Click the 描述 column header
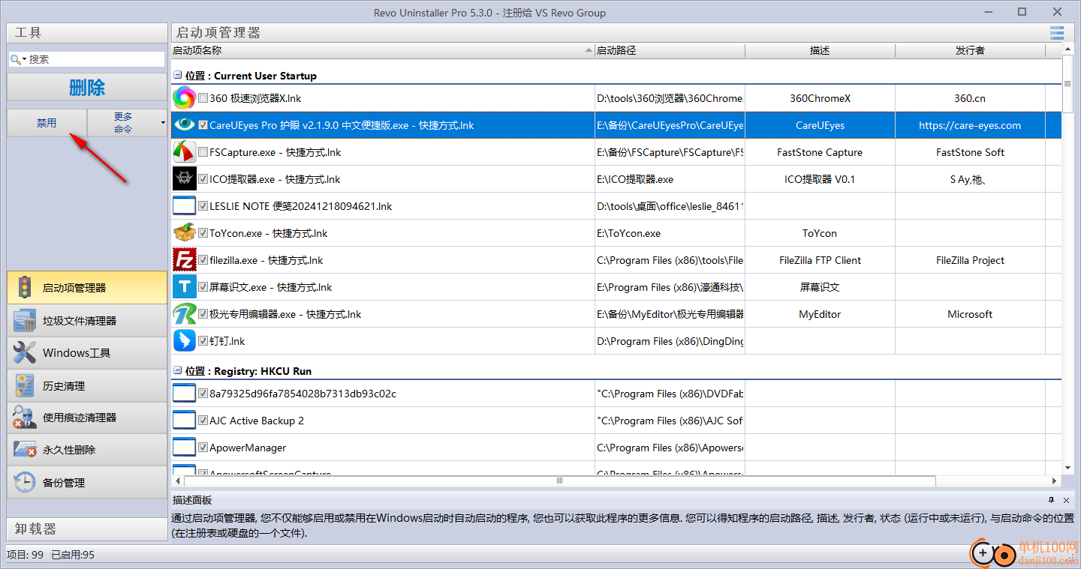Viewport: 1081px width, 569px height. tap(820, 50)
